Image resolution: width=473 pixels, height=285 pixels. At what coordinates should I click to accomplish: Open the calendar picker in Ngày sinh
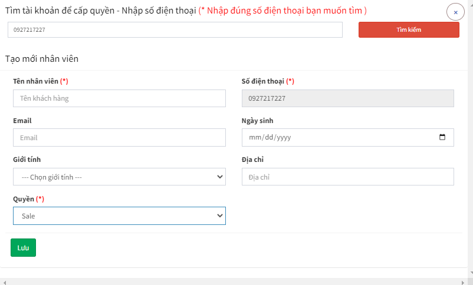click(442, 137)
